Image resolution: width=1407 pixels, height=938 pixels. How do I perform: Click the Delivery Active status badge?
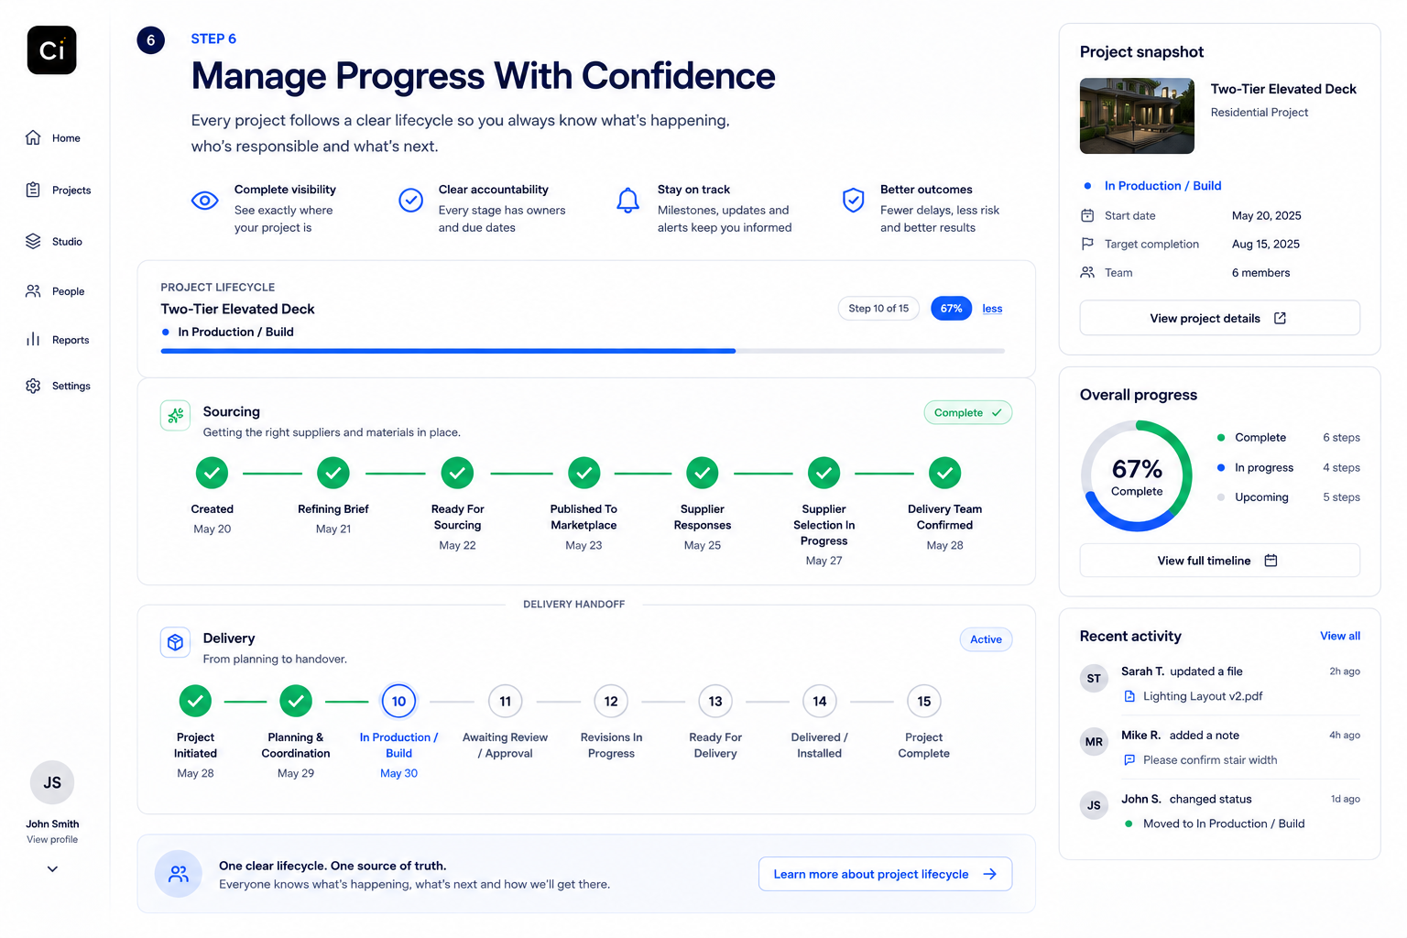[x=986, y=639]
